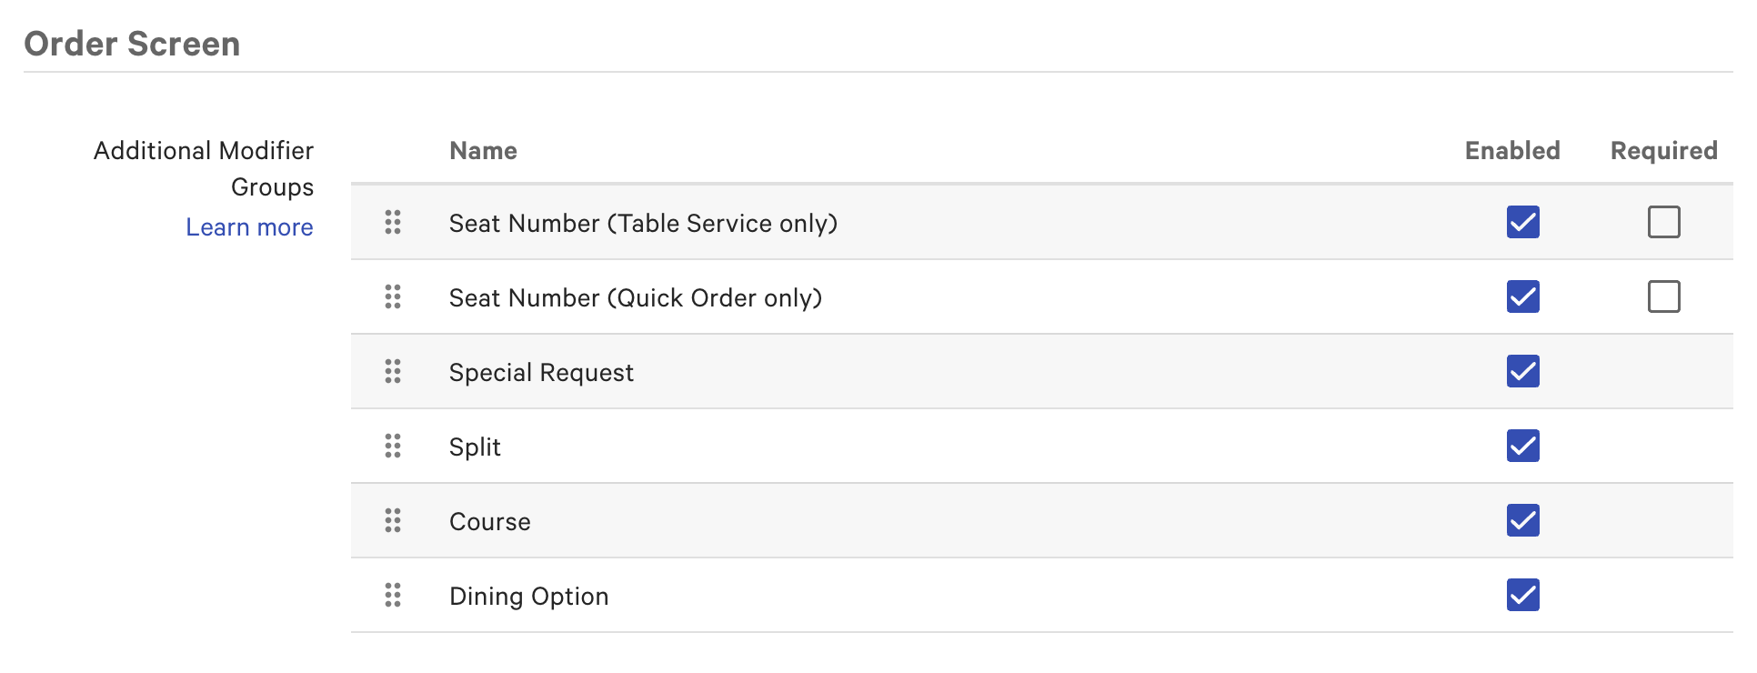This screenshot has height=673, width=1757.
Task: Grab the drag handle beside Course
Action: click(x=393, y=520)
